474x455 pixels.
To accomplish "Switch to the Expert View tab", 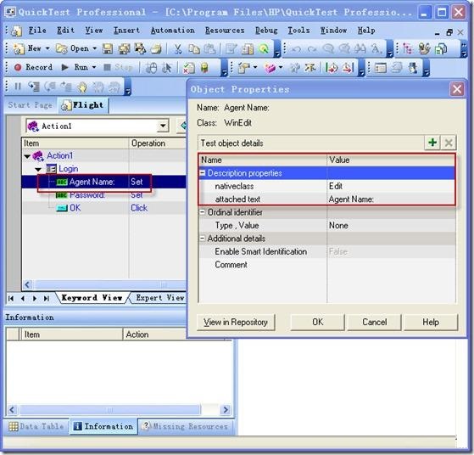I will pyautogui.click(x=159, y=298).
